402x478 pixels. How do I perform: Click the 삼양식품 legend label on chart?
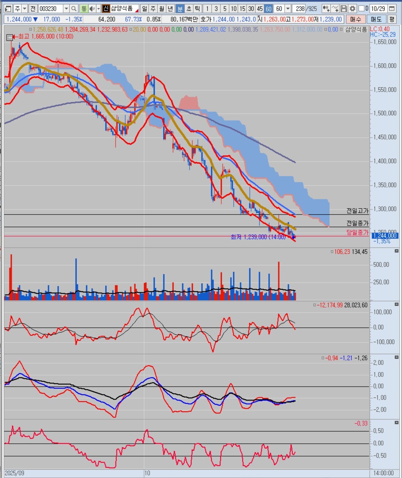click(x=356, y=29)
